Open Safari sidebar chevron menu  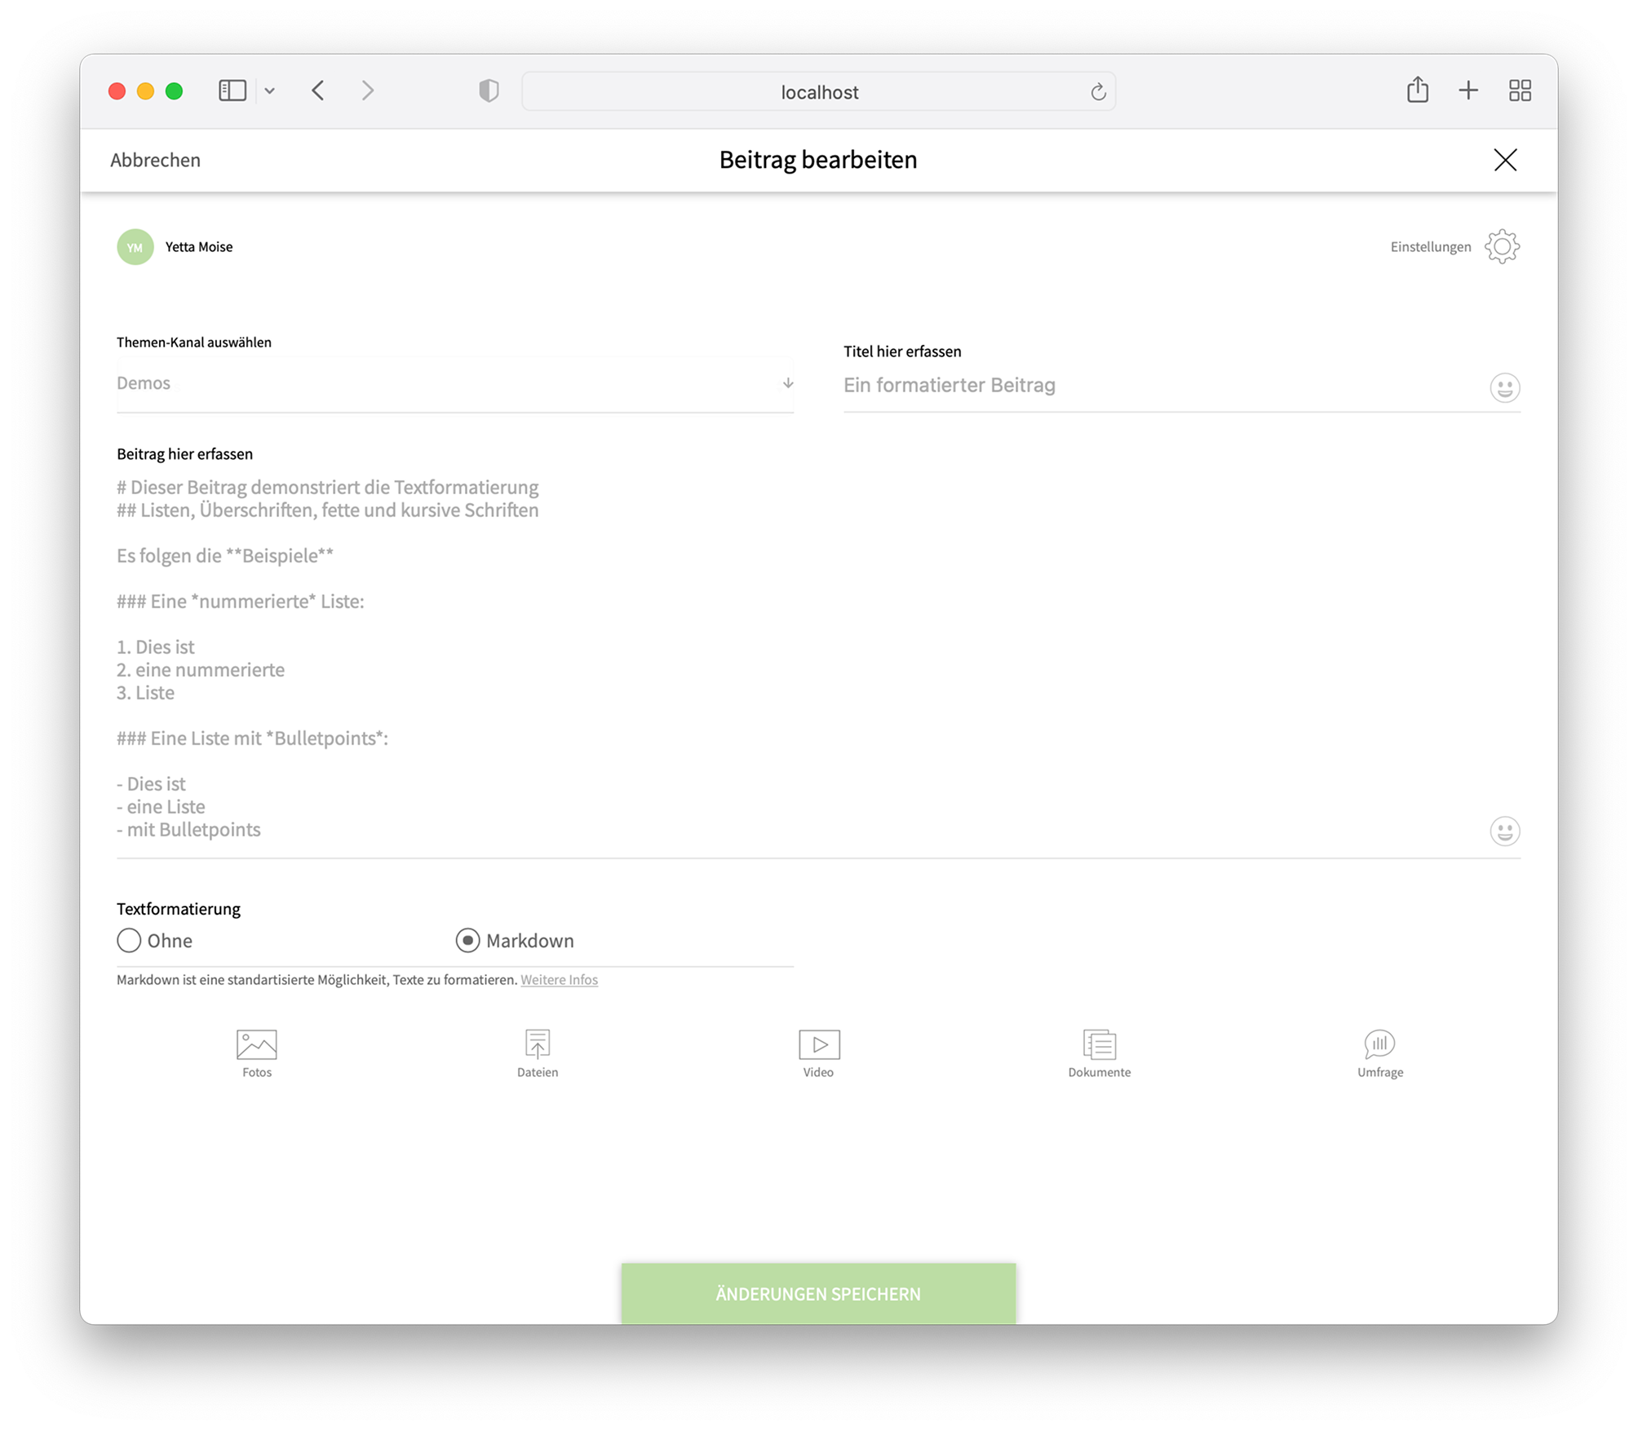click(270, 91)
